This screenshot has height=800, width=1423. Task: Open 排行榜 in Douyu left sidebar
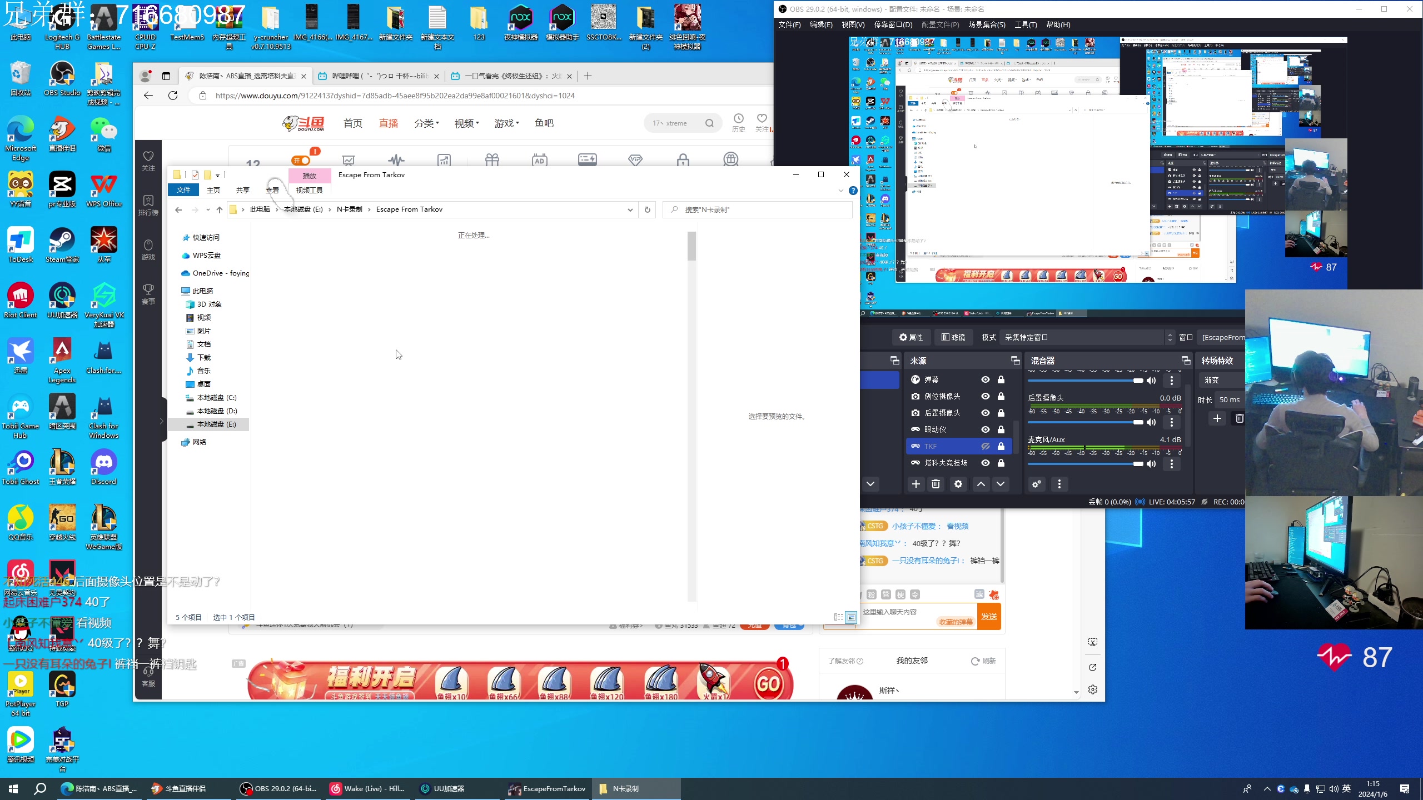pyautogui.click(x=148, y=205)
